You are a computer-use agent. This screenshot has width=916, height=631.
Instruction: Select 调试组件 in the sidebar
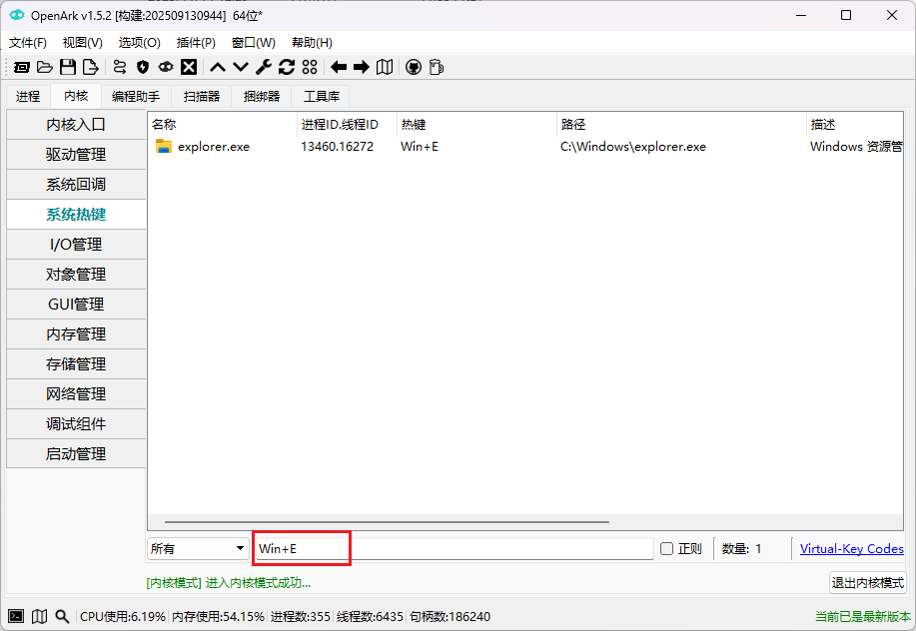(x=76, y=423)
